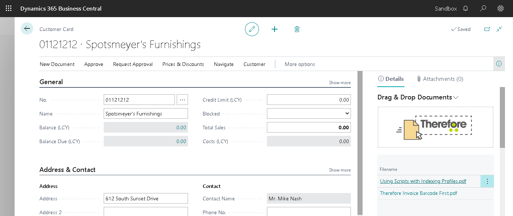This screenshot has height=216, width=513.
Task: Click the trash delete icon
Action: coord(297,29)
